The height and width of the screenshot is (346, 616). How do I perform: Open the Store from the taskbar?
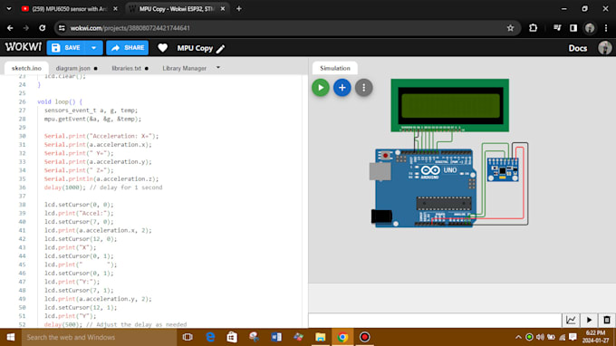(x=232, y=337)
